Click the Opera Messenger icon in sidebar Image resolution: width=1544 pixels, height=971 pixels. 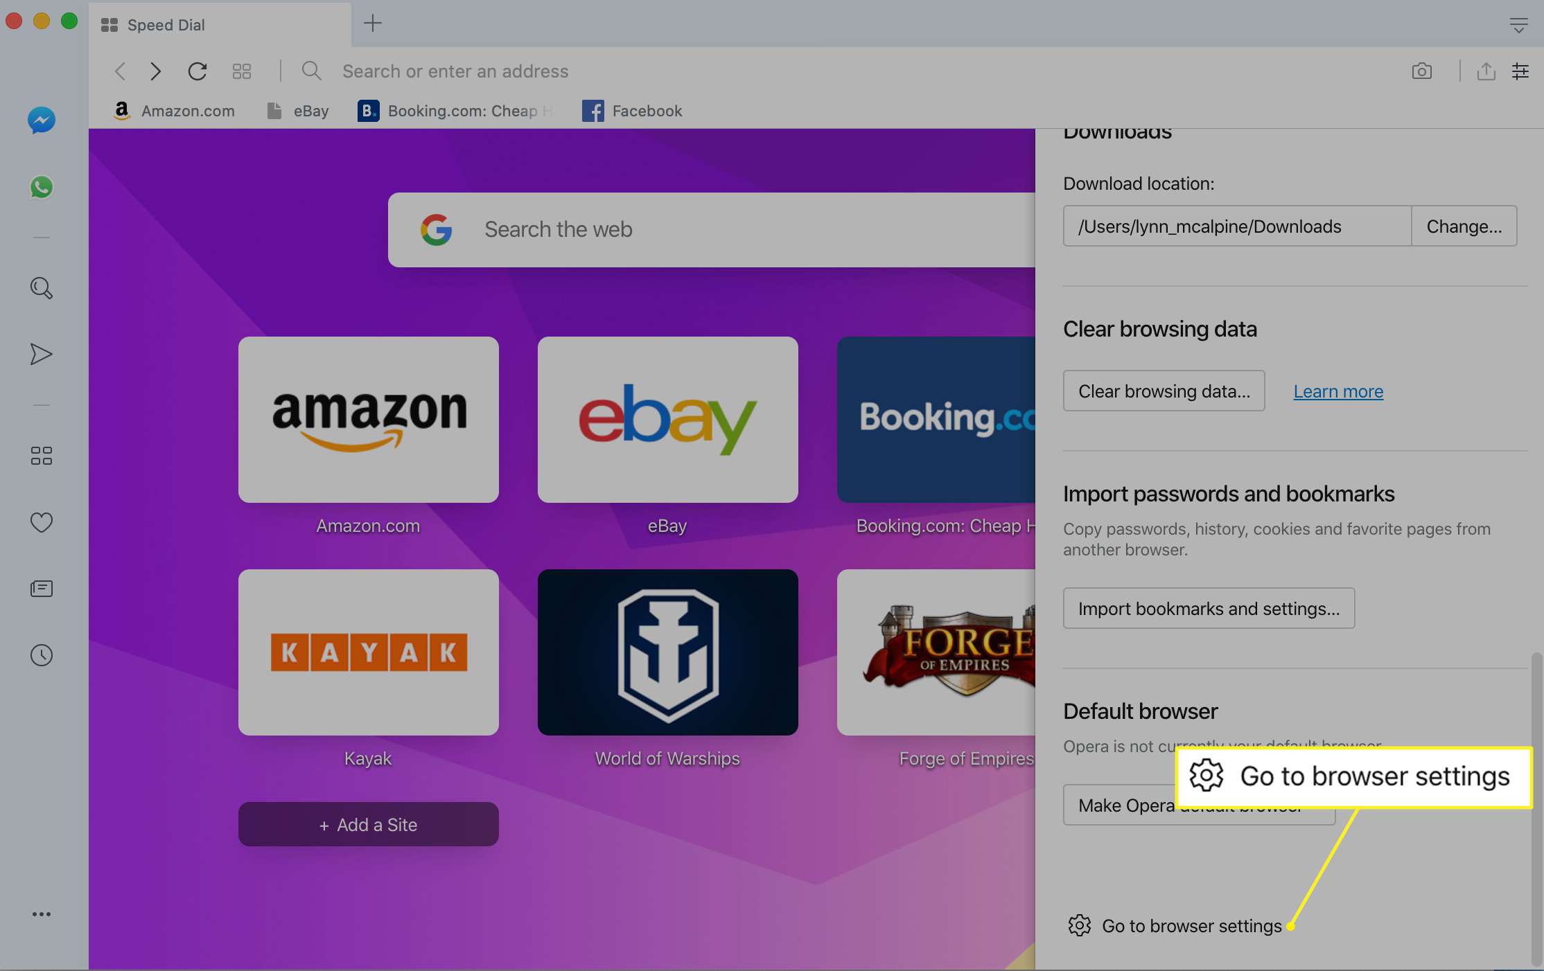[x=40, y=121]
